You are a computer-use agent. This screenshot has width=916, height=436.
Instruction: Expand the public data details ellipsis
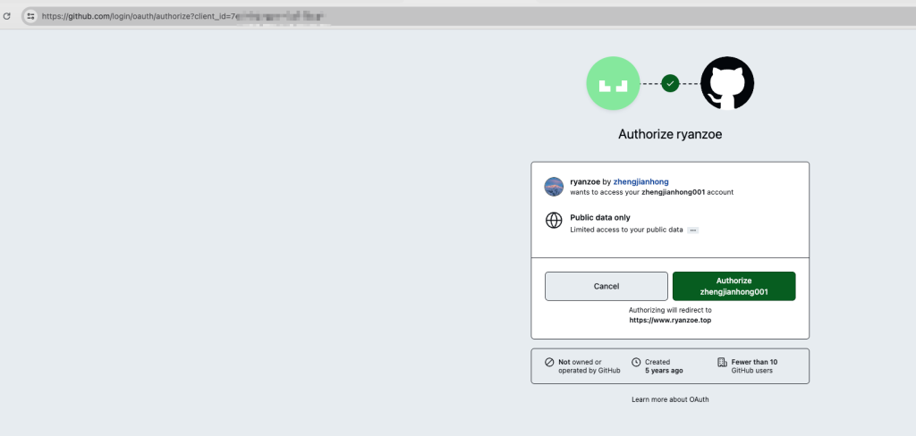pos(693,230)
